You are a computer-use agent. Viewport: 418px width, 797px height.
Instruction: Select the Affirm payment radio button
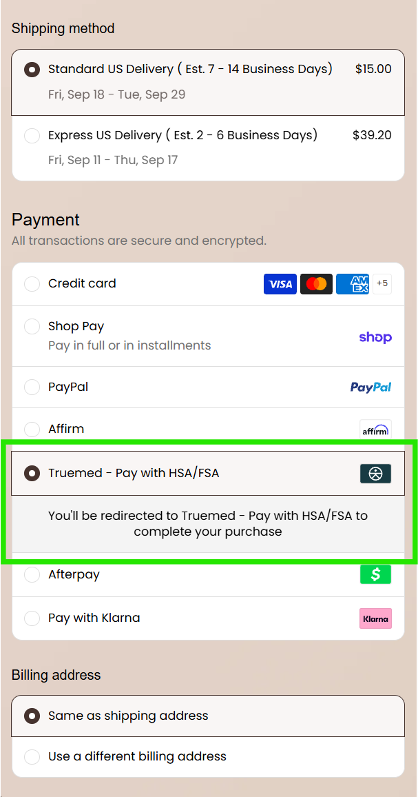coord(32,430)
